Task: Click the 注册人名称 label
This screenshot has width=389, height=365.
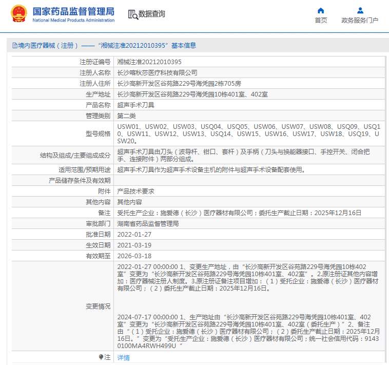Action: click(95, 73)
